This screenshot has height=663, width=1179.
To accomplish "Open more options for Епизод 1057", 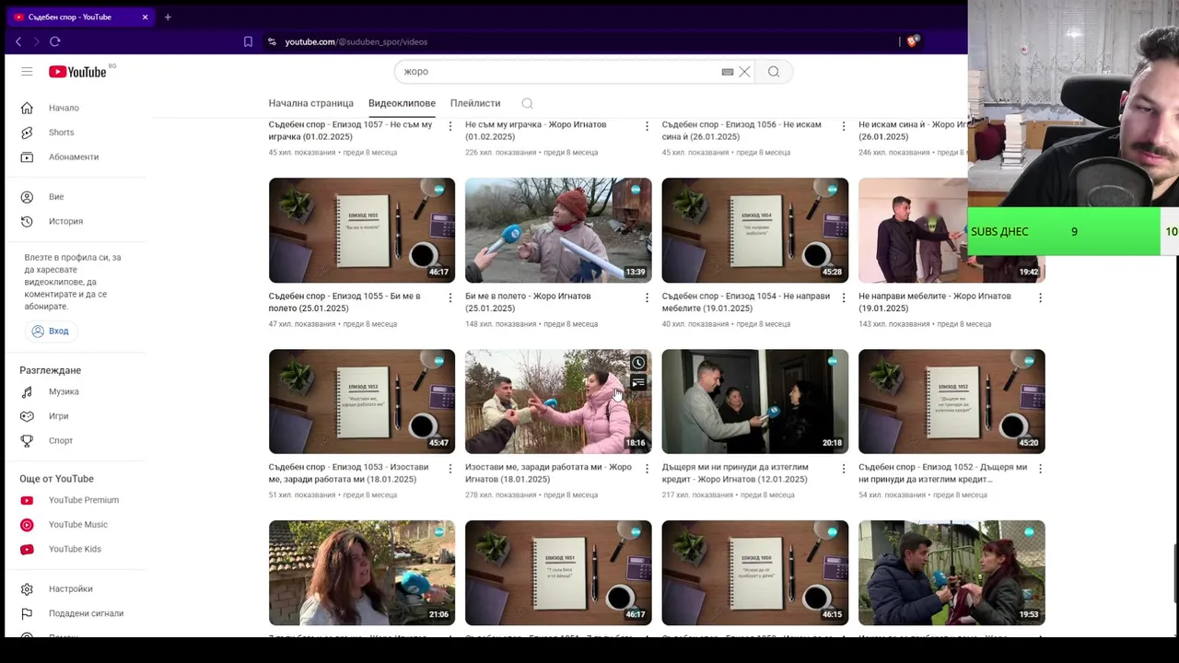I will click(449, 126).
